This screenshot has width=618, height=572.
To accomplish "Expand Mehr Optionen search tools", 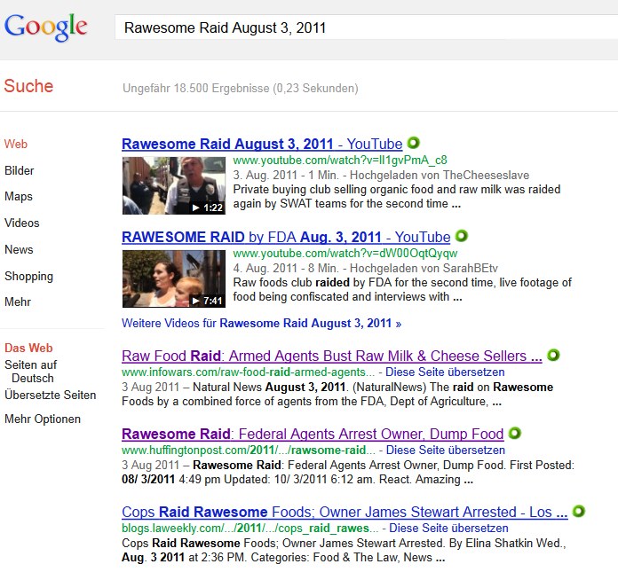I will [x=43, y=419].
